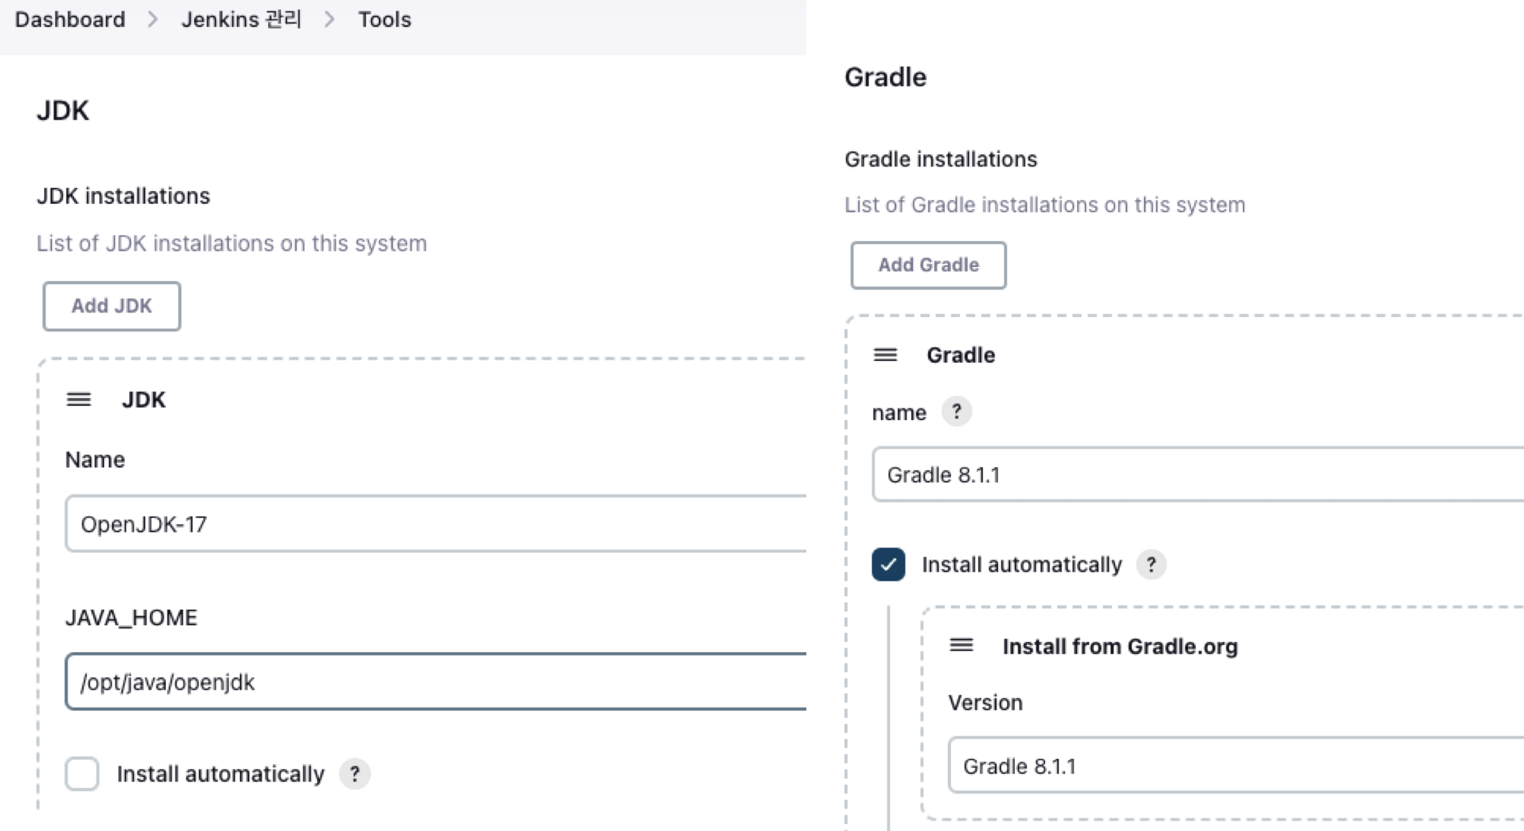Click the Install from Gradle.org drag handle

coord(961,645)
